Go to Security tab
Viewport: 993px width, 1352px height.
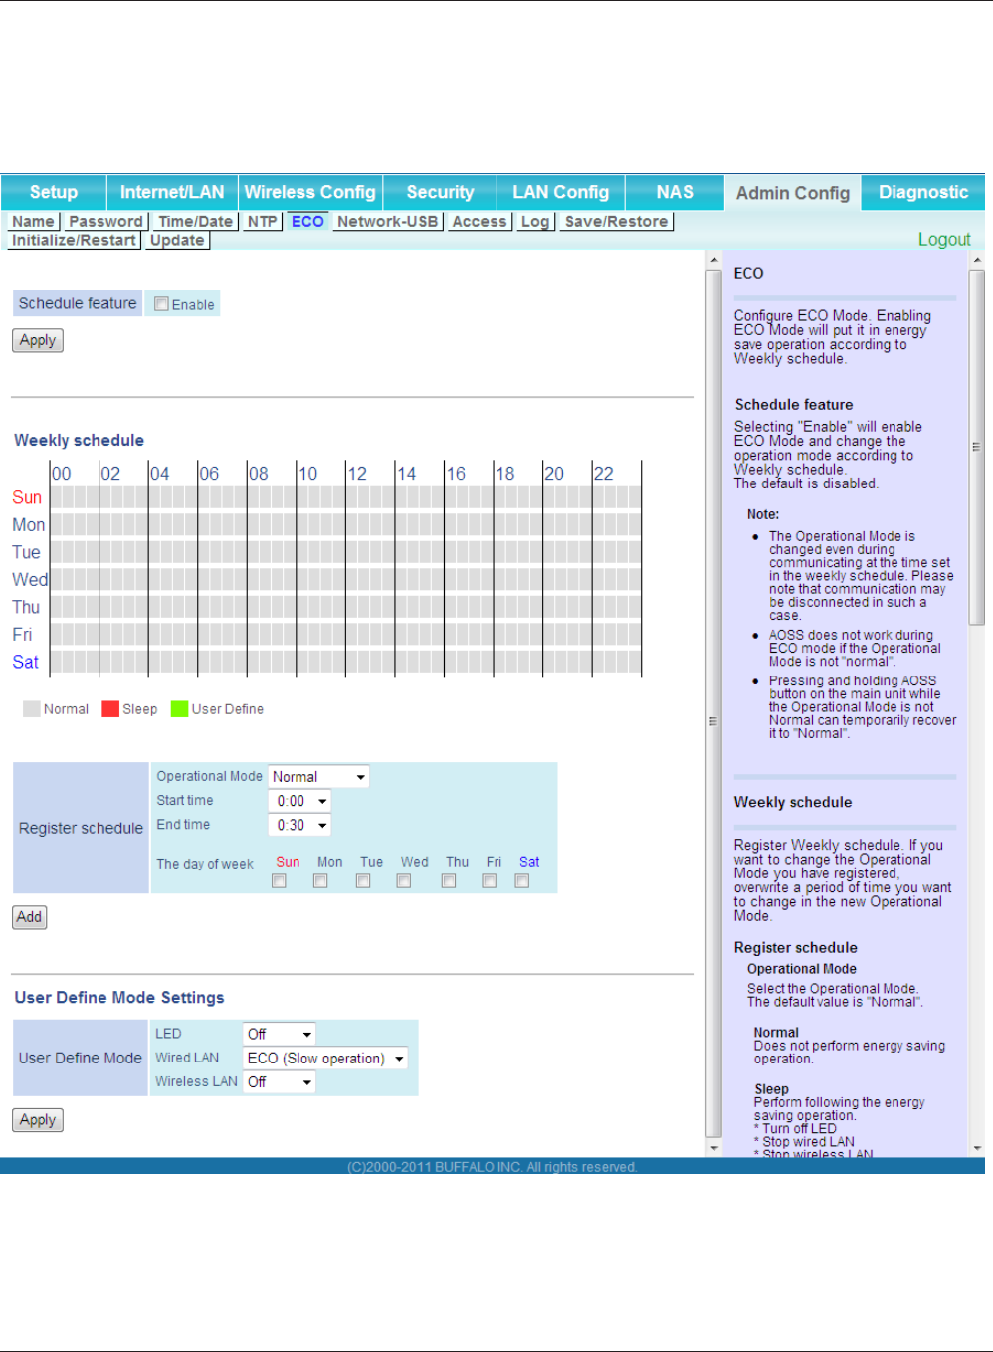click(x=440, y=192)
